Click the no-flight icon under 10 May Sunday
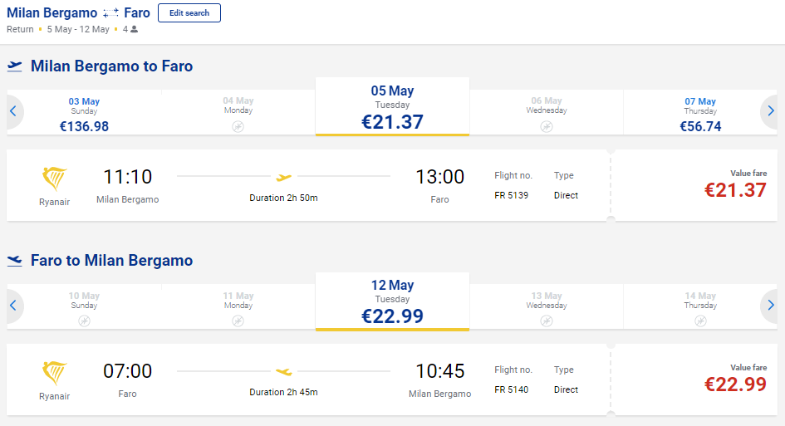 (x=84, y=321)
